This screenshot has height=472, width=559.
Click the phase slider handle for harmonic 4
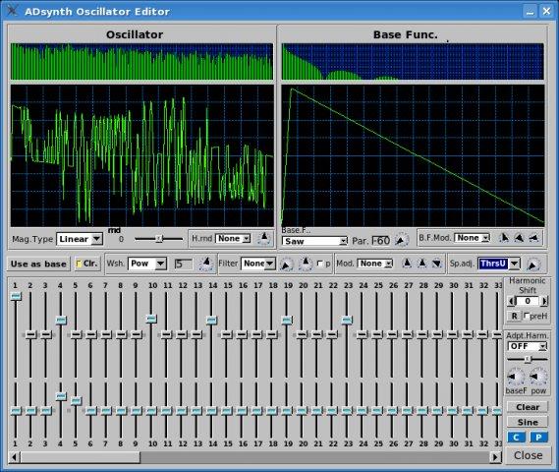pos(61,396)
